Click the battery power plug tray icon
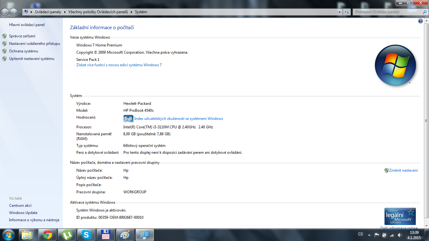This screenshot has height=241, width=429. click(x=384, y=235)
